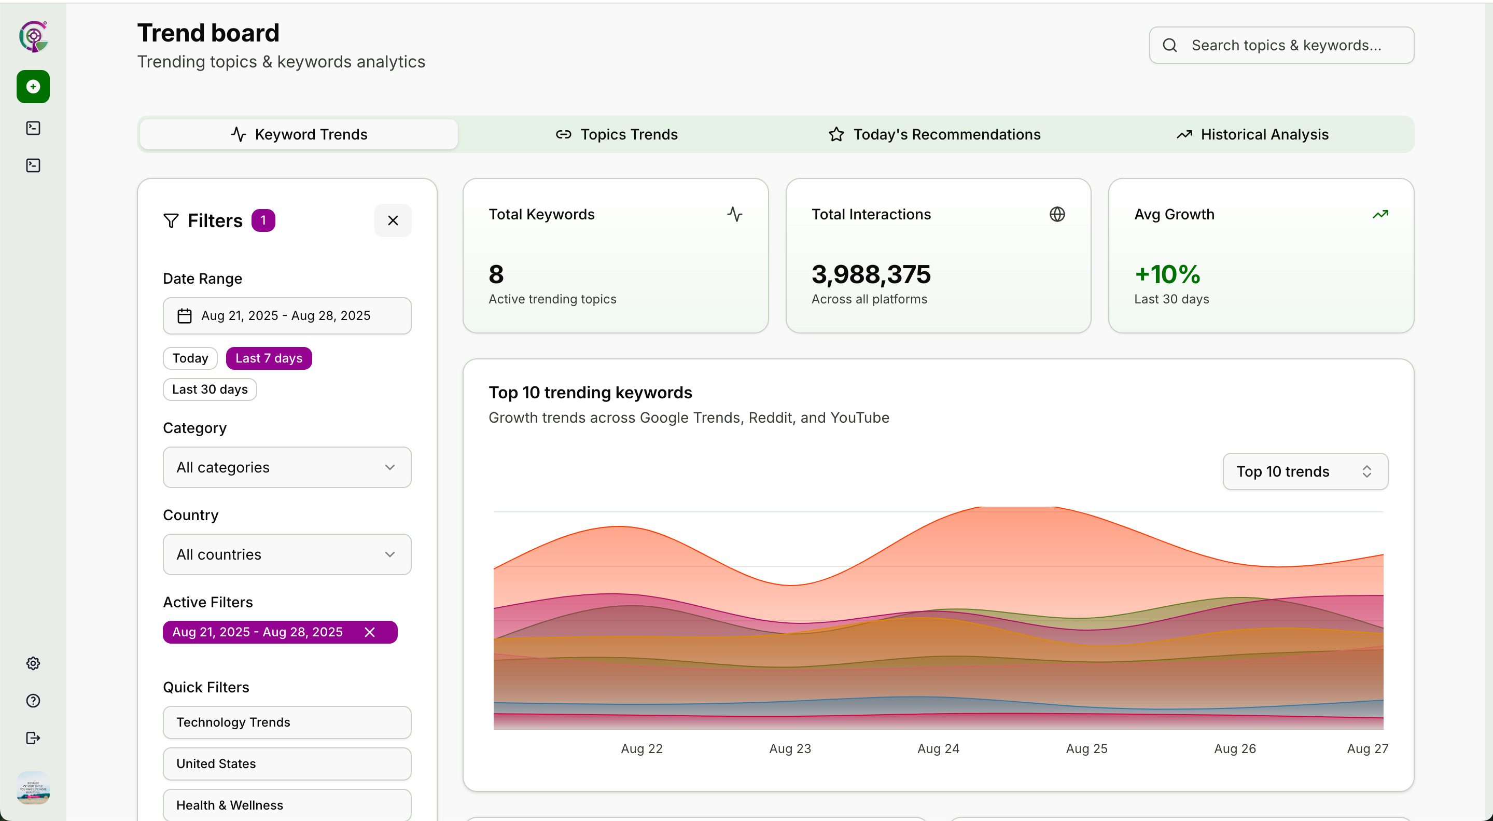Select the Today date preset
Image resolution: width=1493 pixels, height=821 pixels.
189,358
